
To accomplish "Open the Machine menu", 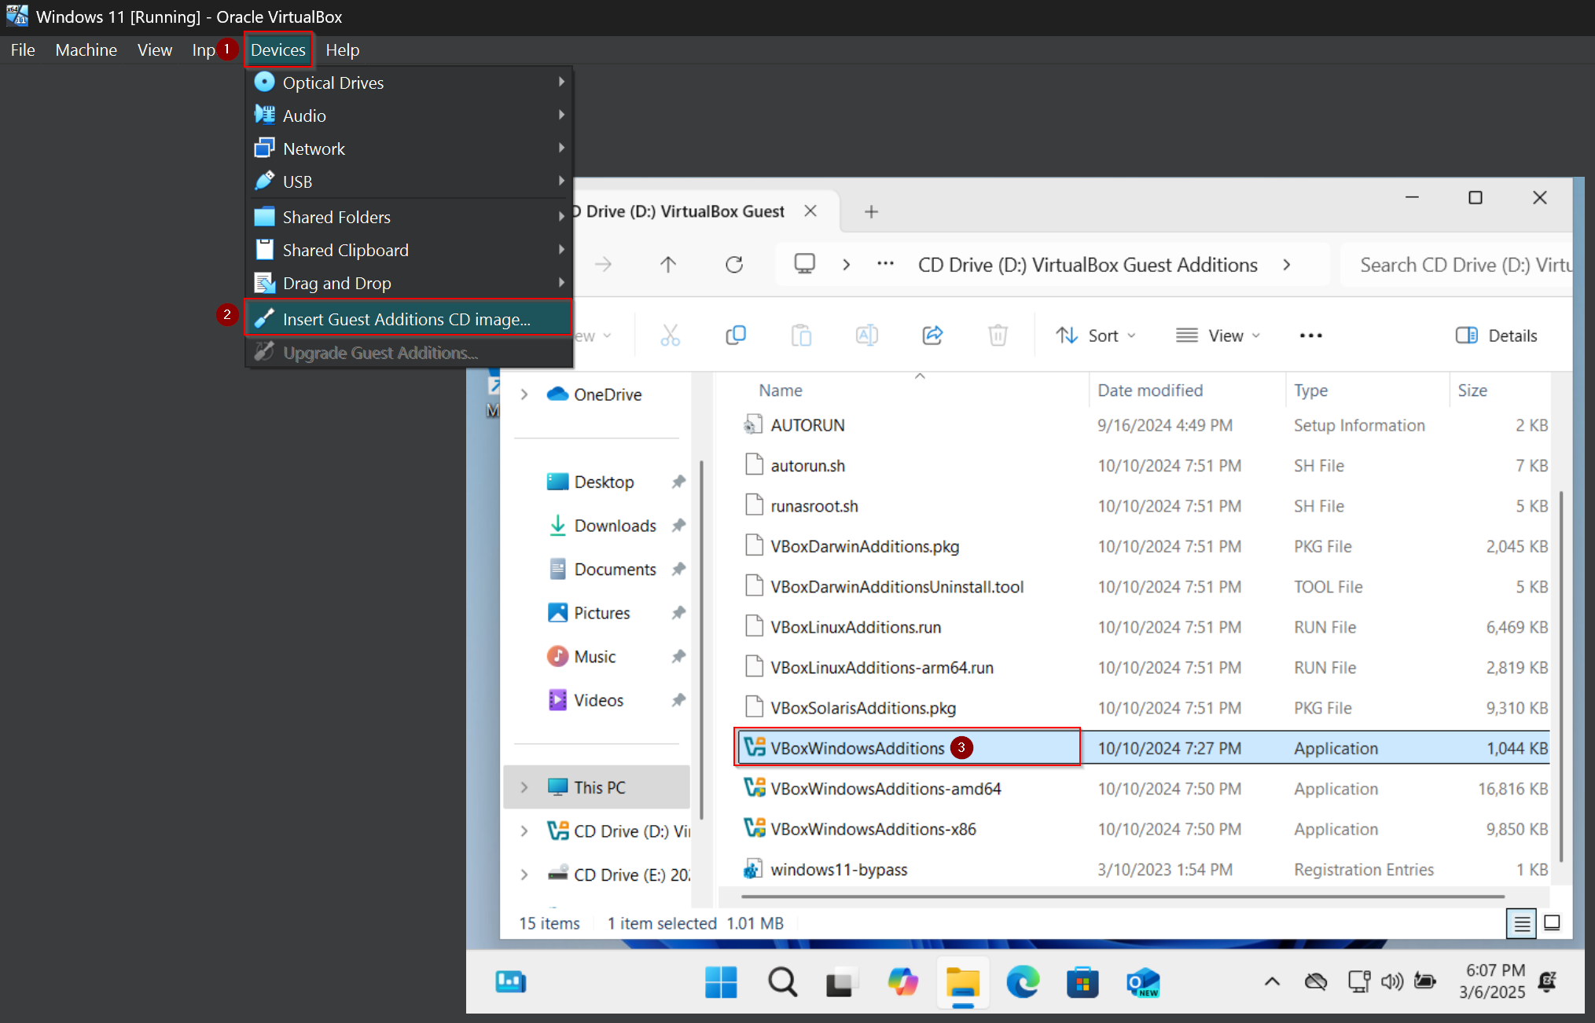I will 86,49.
